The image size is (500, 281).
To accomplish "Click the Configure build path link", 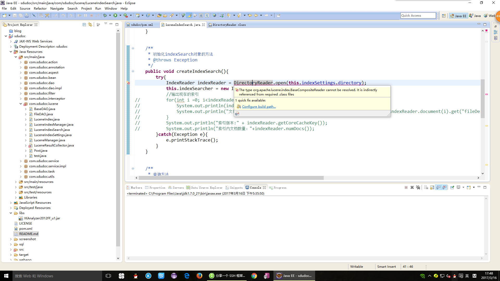I will coord(259,107).
